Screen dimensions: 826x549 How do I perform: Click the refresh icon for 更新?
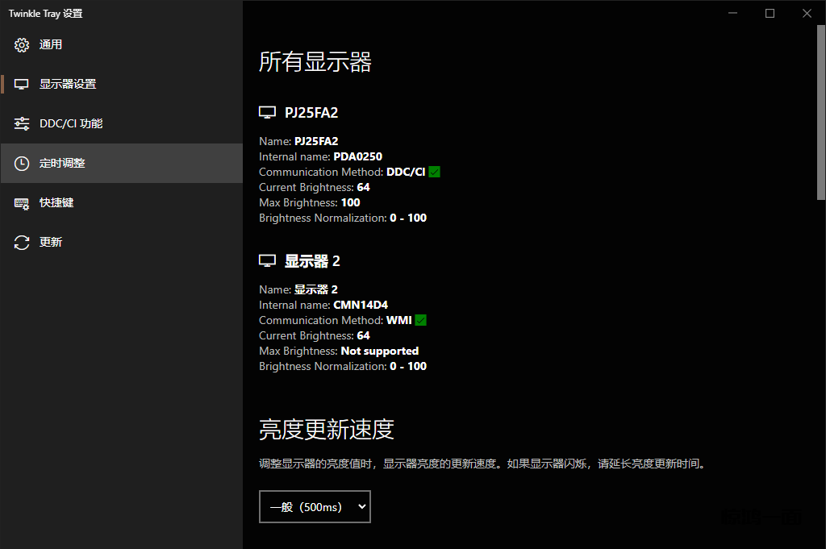pyautogui.click(x=22, y=243)
